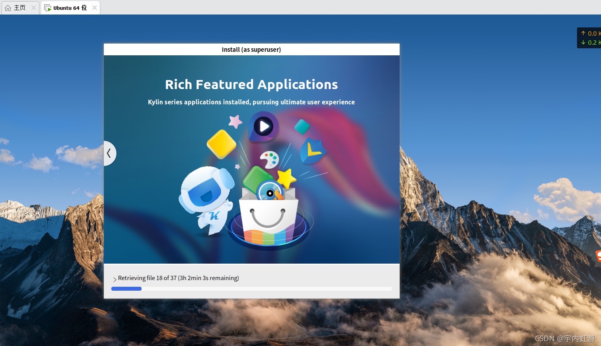Click the upload speed indicator in network widget

pos(591,33)
